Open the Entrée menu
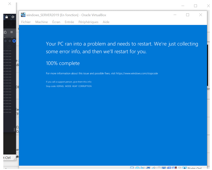Image resolution: width=212 pixels, height=170 pixels. pyautogui.click(x=69, y=22)
